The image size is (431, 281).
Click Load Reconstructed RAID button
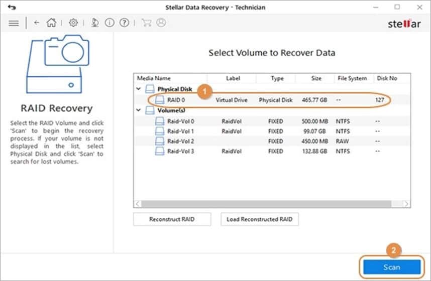(x=260, y=219)
